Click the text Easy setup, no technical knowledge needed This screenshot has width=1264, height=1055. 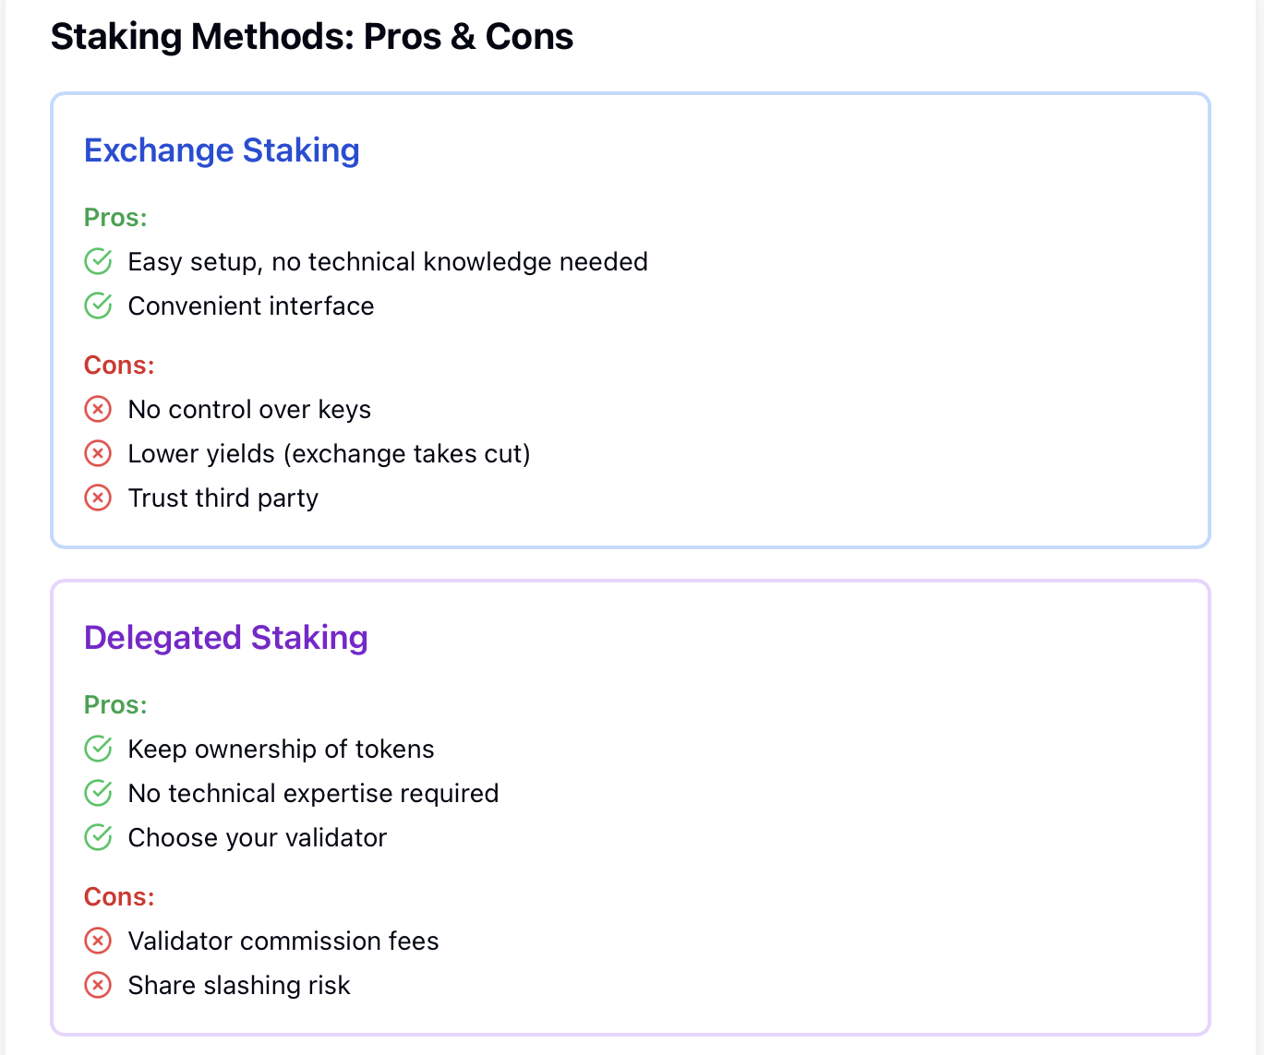388,262
